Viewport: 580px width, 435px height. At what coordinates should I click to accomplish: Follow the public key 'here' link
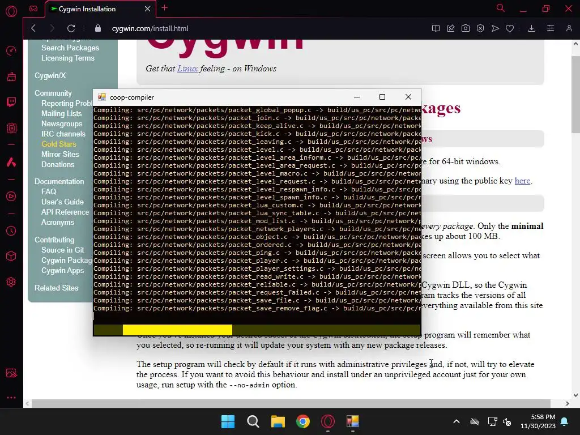coord(522,181)
